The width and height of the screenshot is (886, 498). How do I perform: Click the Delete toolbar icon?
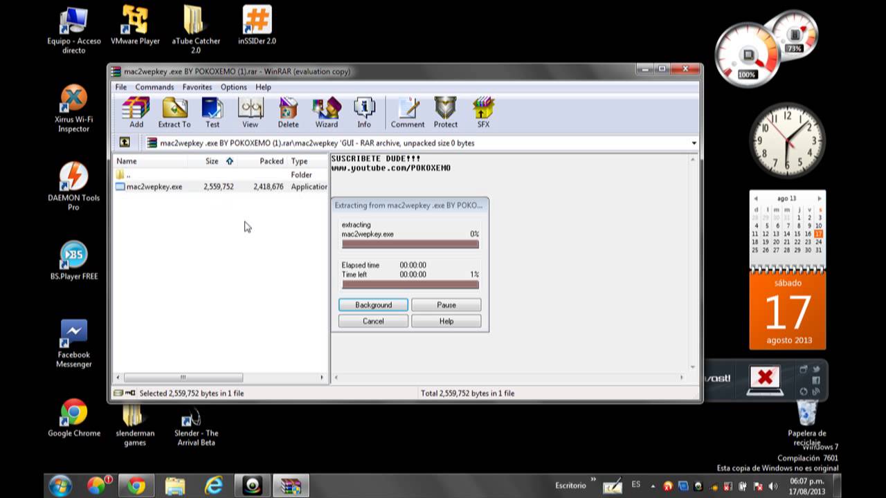pyautogui.click(x=288, y=112)
